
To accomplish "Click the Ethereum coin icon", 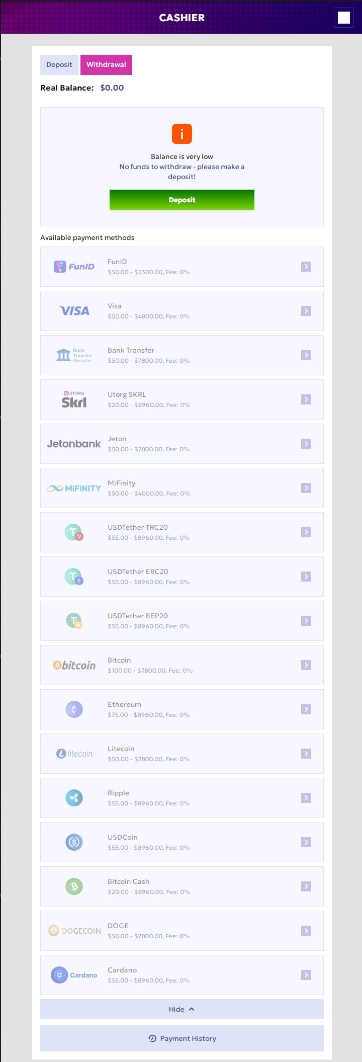I will (74, 709).
